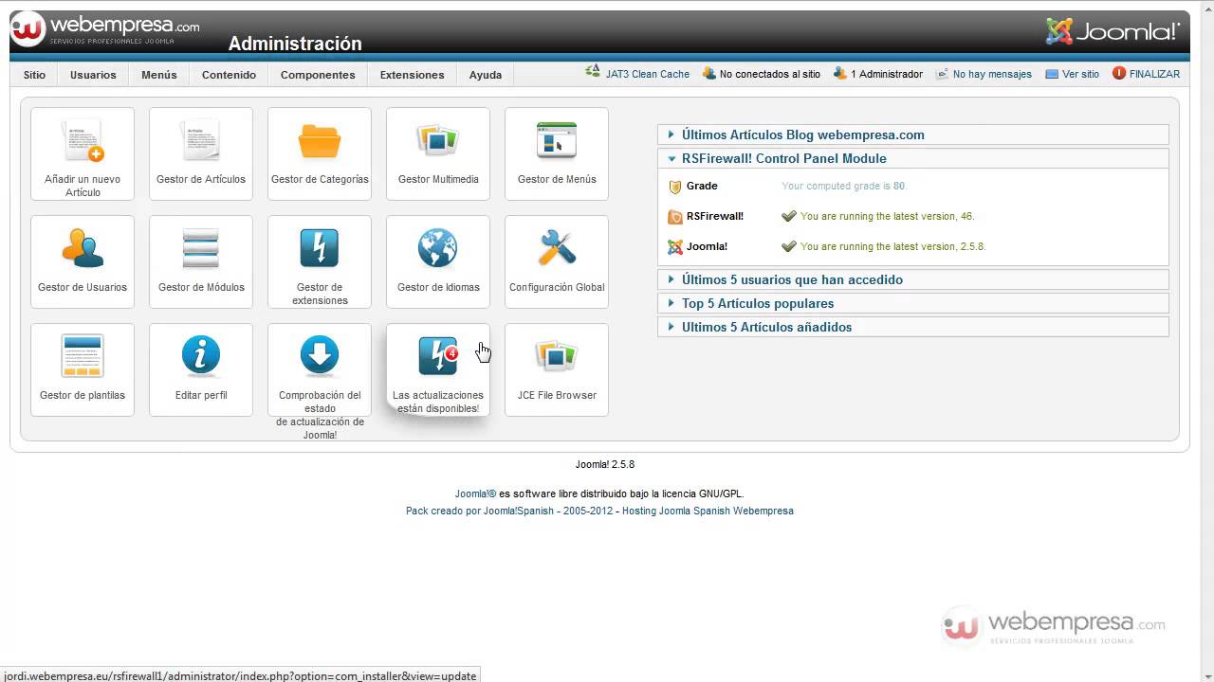
Task: Click the 1 Administrador user icon
Action: tap(839, 73)
